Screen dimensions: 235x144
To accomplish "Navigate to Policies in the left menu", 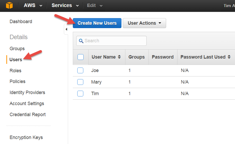I will [x=18, y=81].
